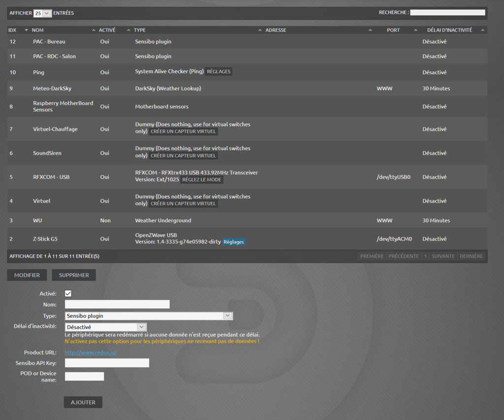Click the Ajouter button
This screenshot has width=504, height=420.
pos(83,402)
